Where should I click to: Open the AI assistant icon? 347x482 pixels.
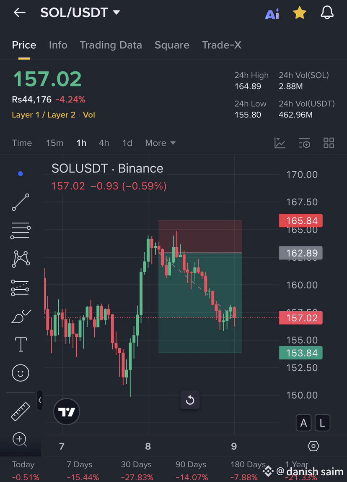click(x=272, y=14)
